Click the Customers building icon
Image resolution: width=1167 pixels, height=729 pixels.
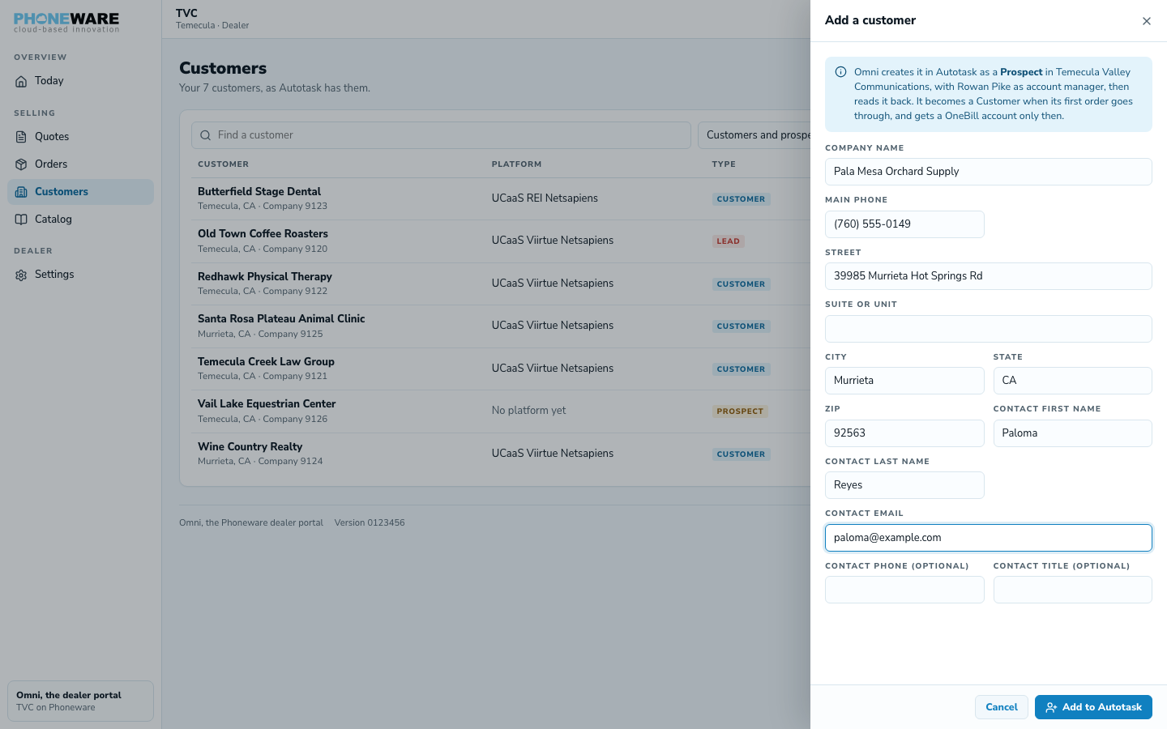point(21,192)
